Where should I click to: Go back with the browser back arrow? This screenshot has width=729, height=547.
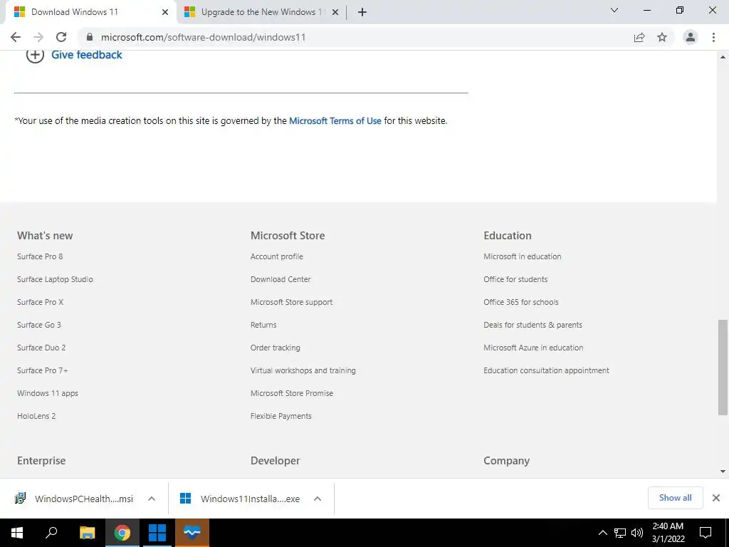tap(16, 37)
